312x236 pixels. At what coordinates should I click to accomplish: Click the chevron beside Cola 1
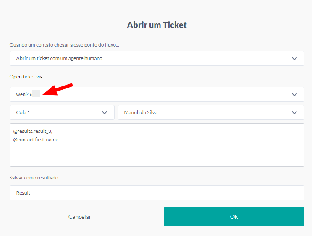[x=105, y=112]
